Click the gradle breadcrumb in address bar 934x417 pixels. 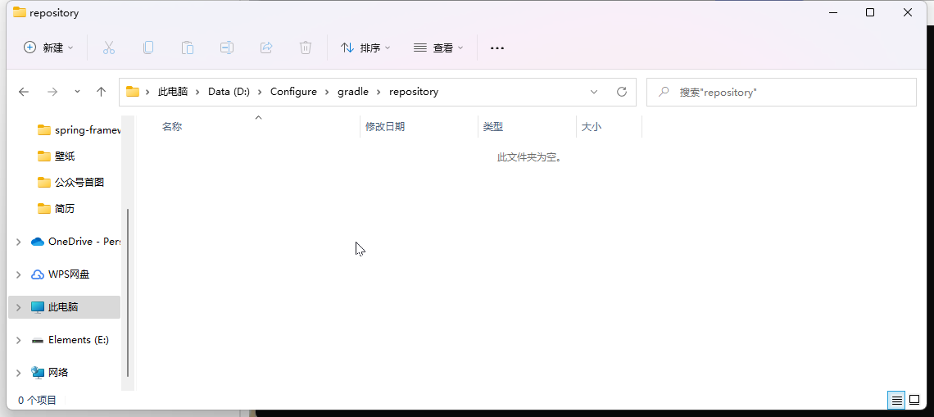click(353, 92)
